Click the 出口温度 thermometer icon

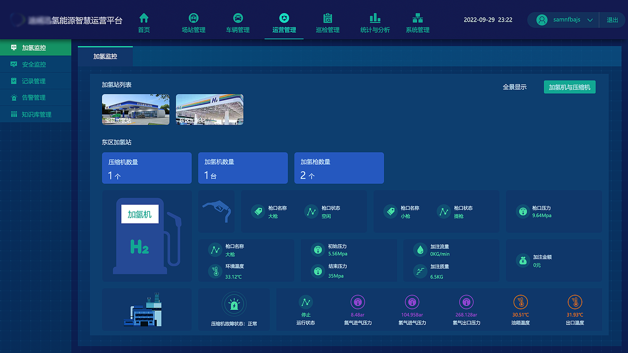575,302
